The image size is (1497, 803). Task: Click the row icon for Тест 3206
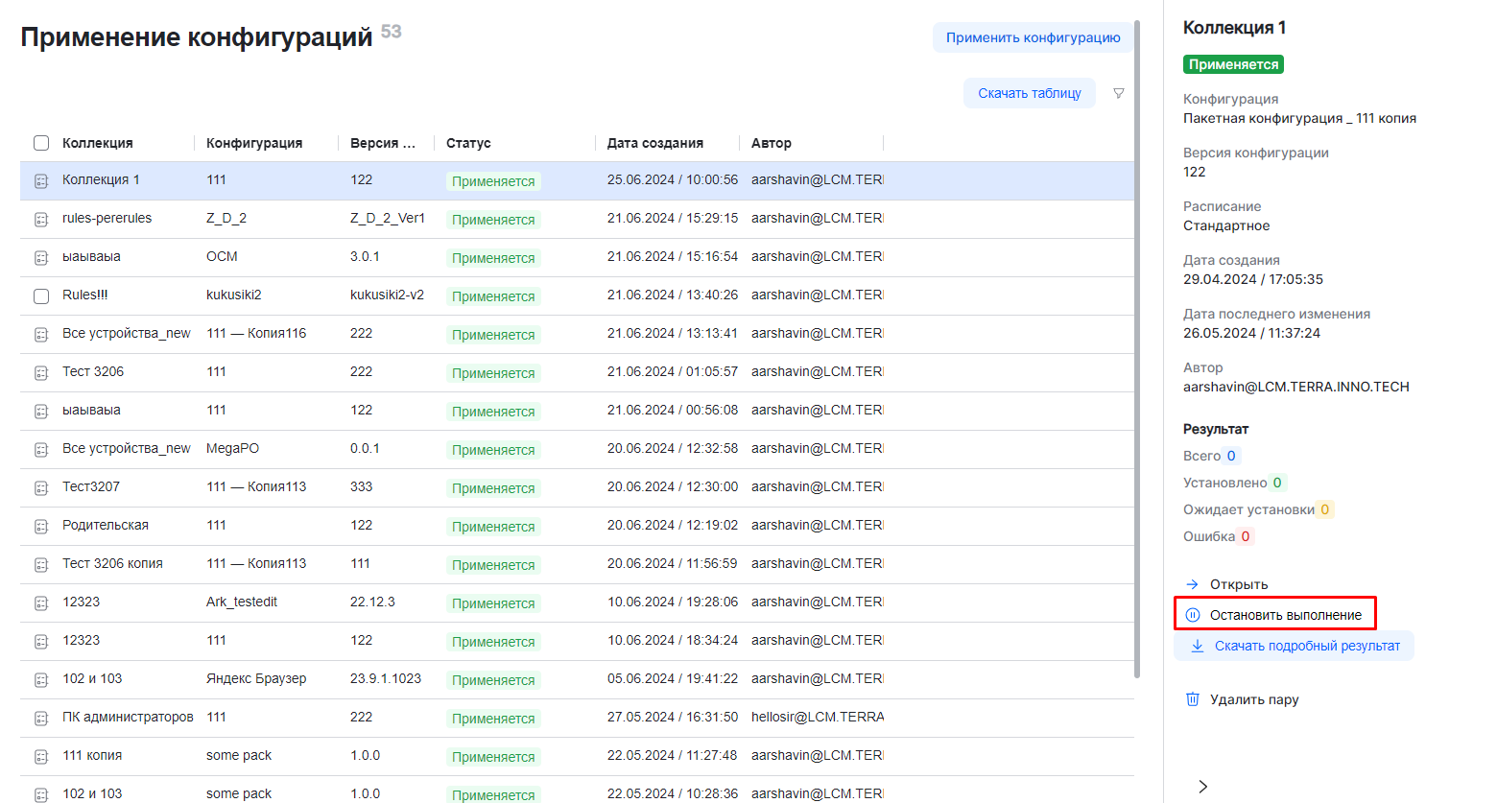(x=41, y=372)
